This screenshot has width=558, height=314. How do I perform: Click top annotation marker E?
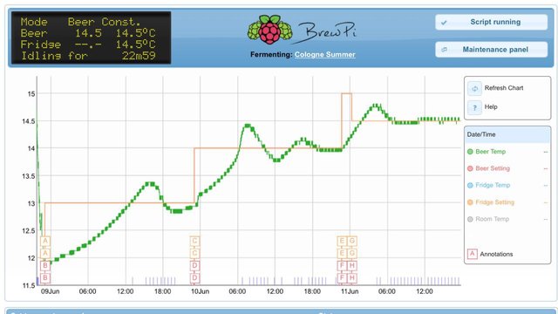point(342,241)
